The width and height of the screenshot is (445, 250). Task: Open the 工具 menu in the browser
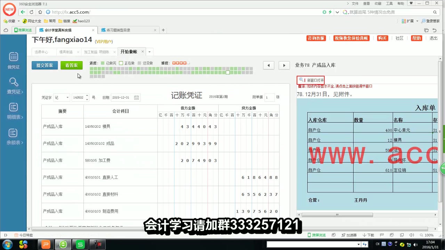point(389,3)
